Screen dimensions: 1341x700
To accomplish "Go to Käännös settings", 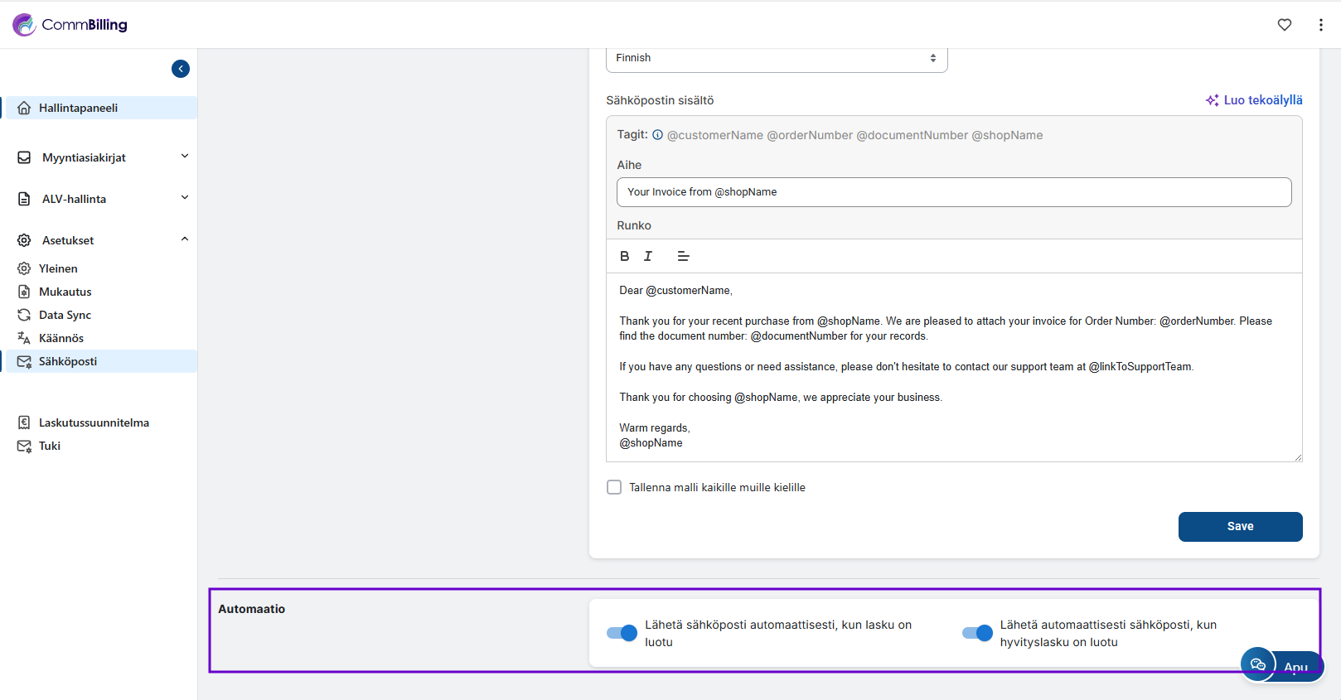I will pos(61,338).
